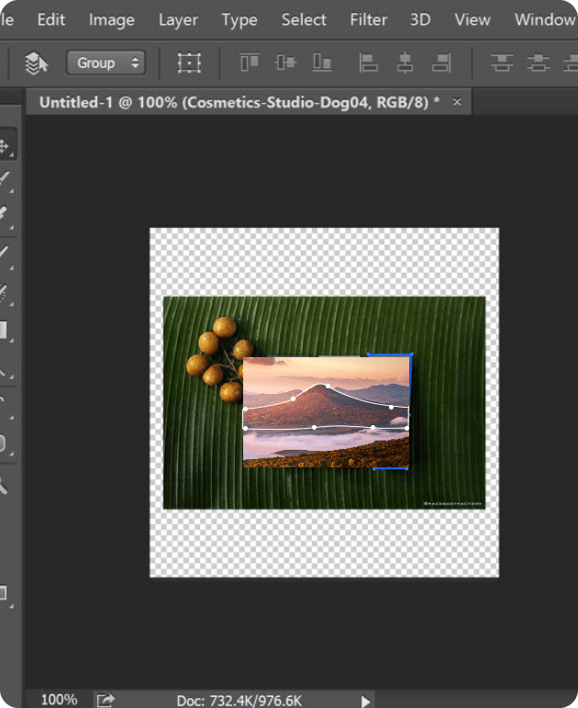
Task: Close the Untitled-1 document tab
Action: point(457,102)
